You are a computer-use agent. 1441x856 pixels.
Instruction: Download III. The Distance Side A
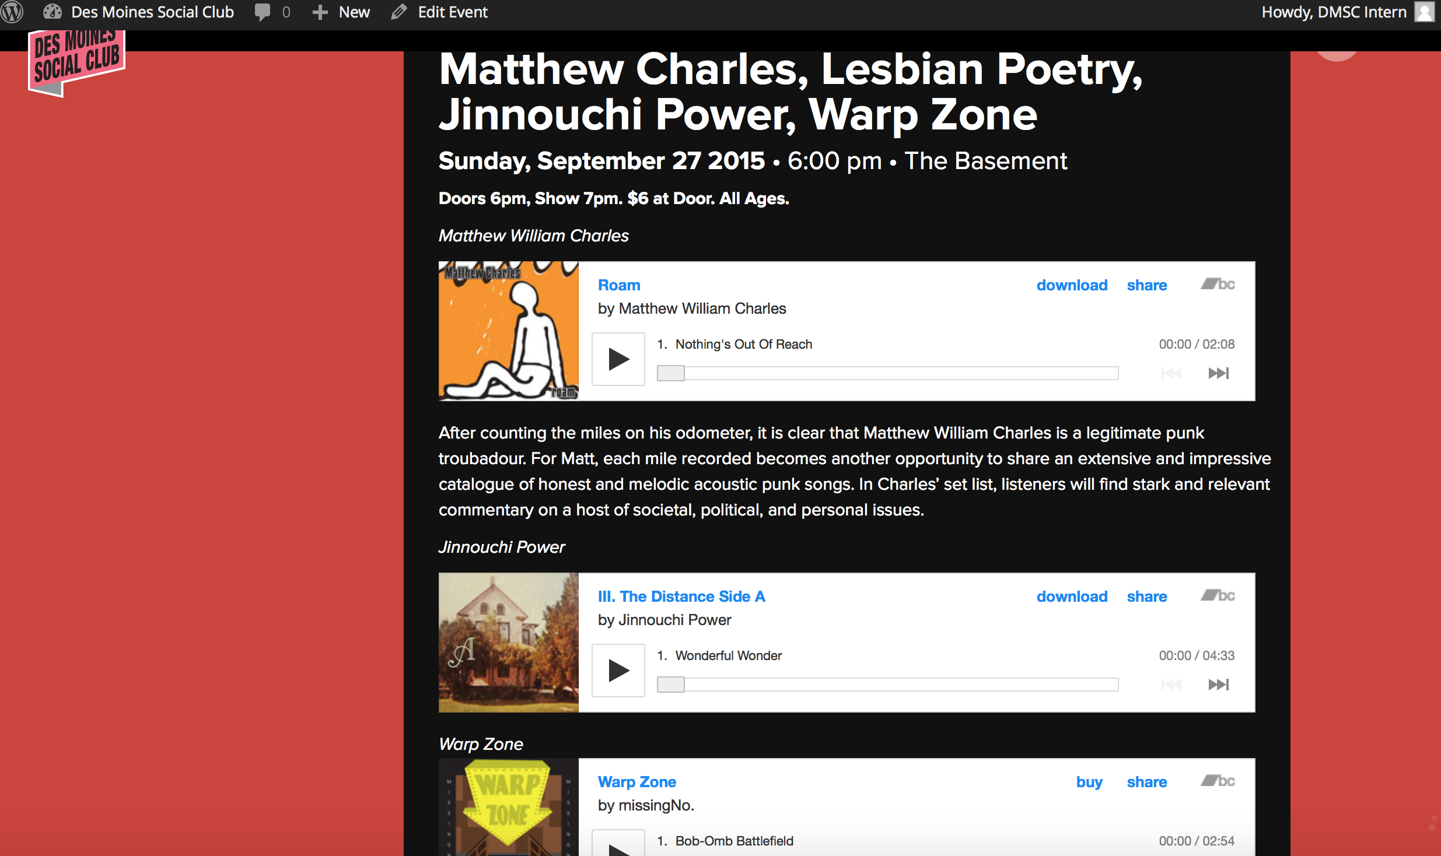pos(1072,597)
